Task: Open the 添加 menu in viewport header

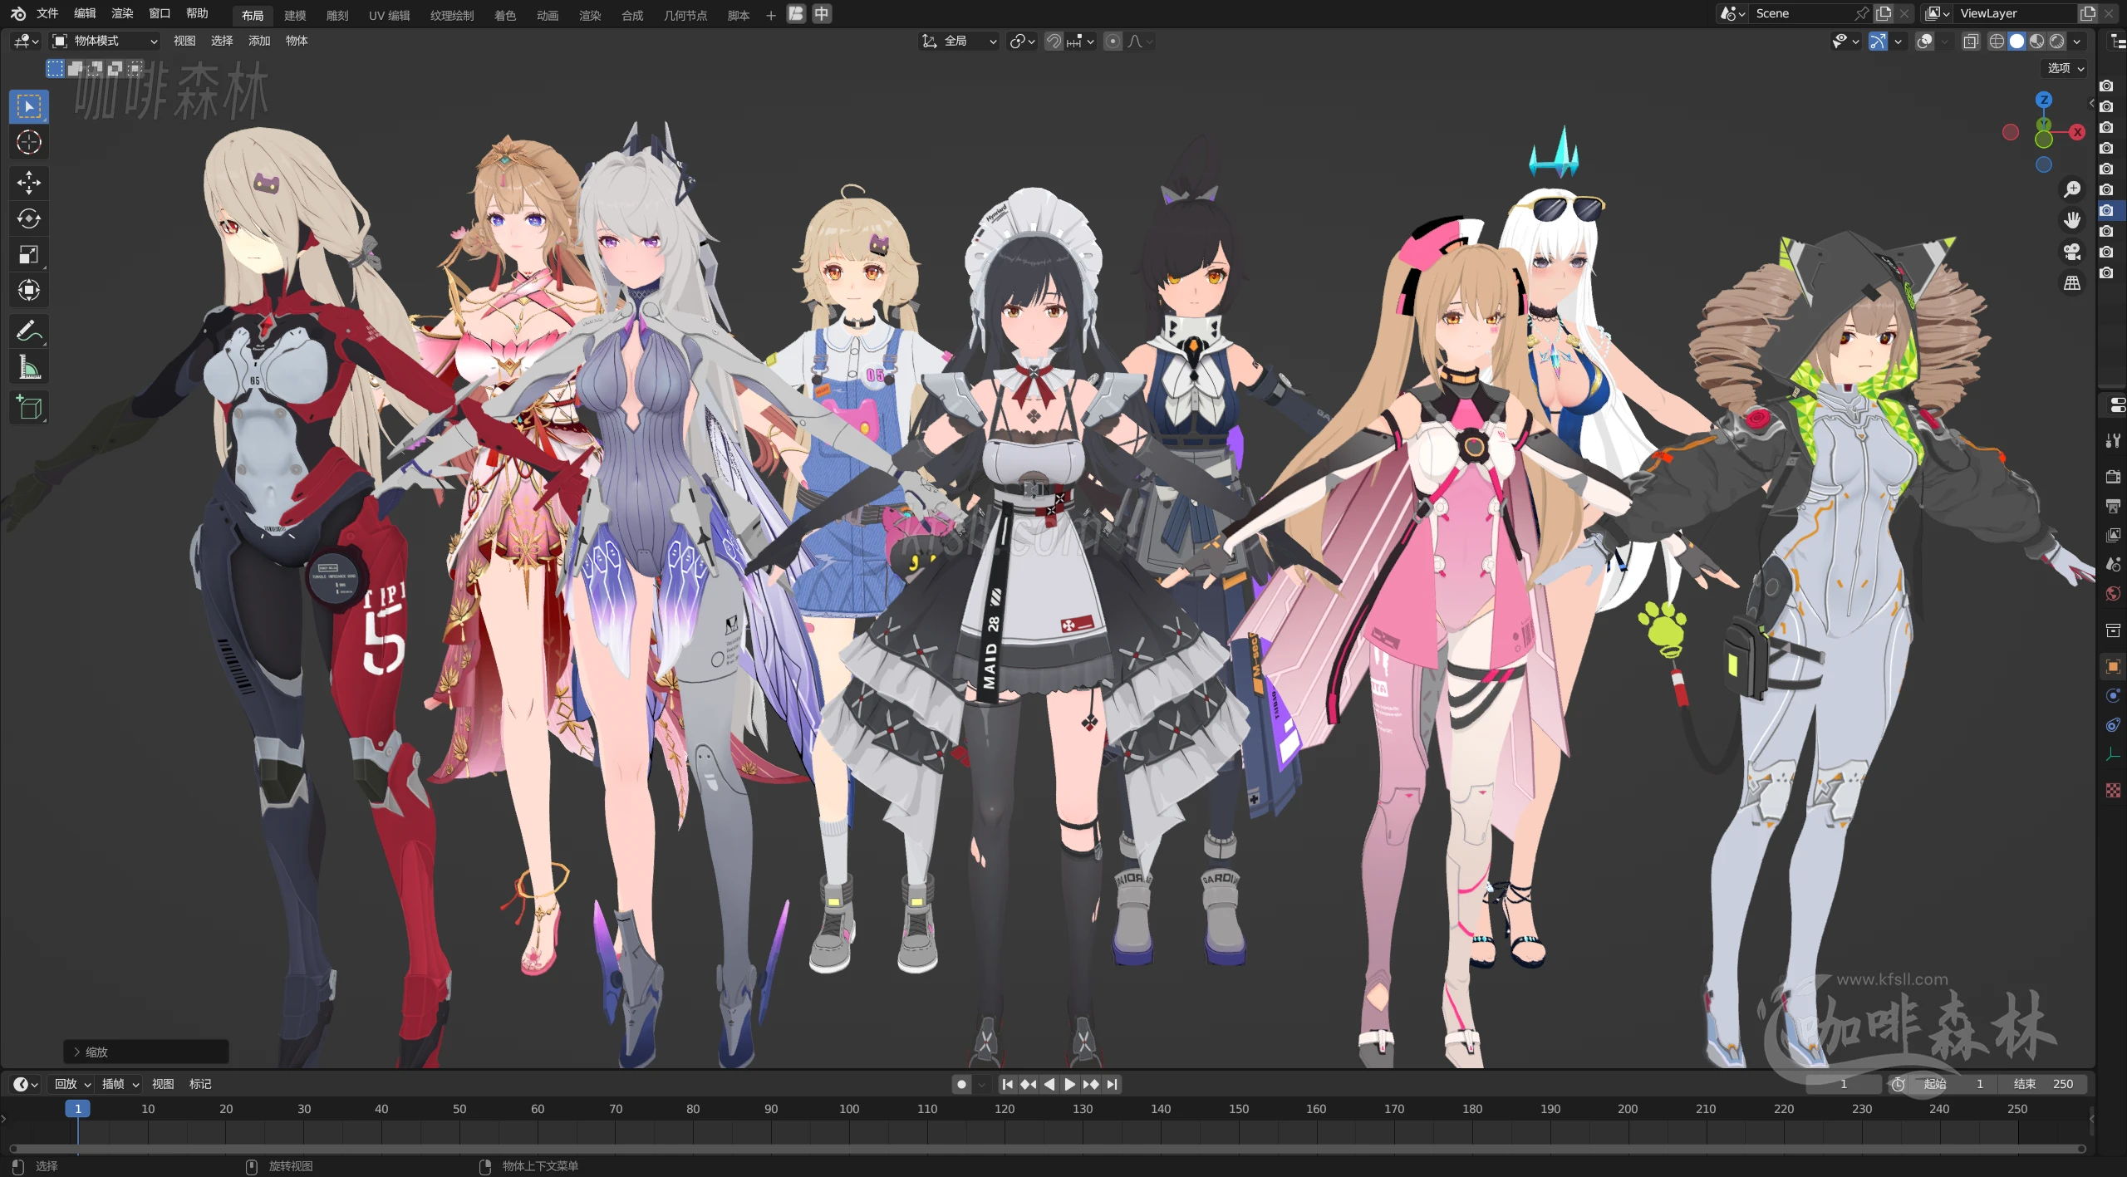Action: 259,41
